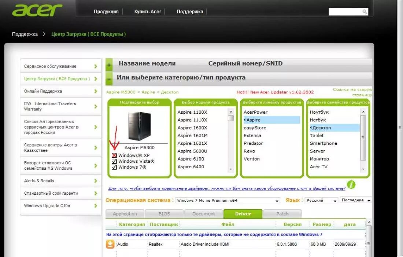Click arrow next to Возврат стоимости ОС
Viewport: 403px width, 257px height.
(x=96, y=166)
